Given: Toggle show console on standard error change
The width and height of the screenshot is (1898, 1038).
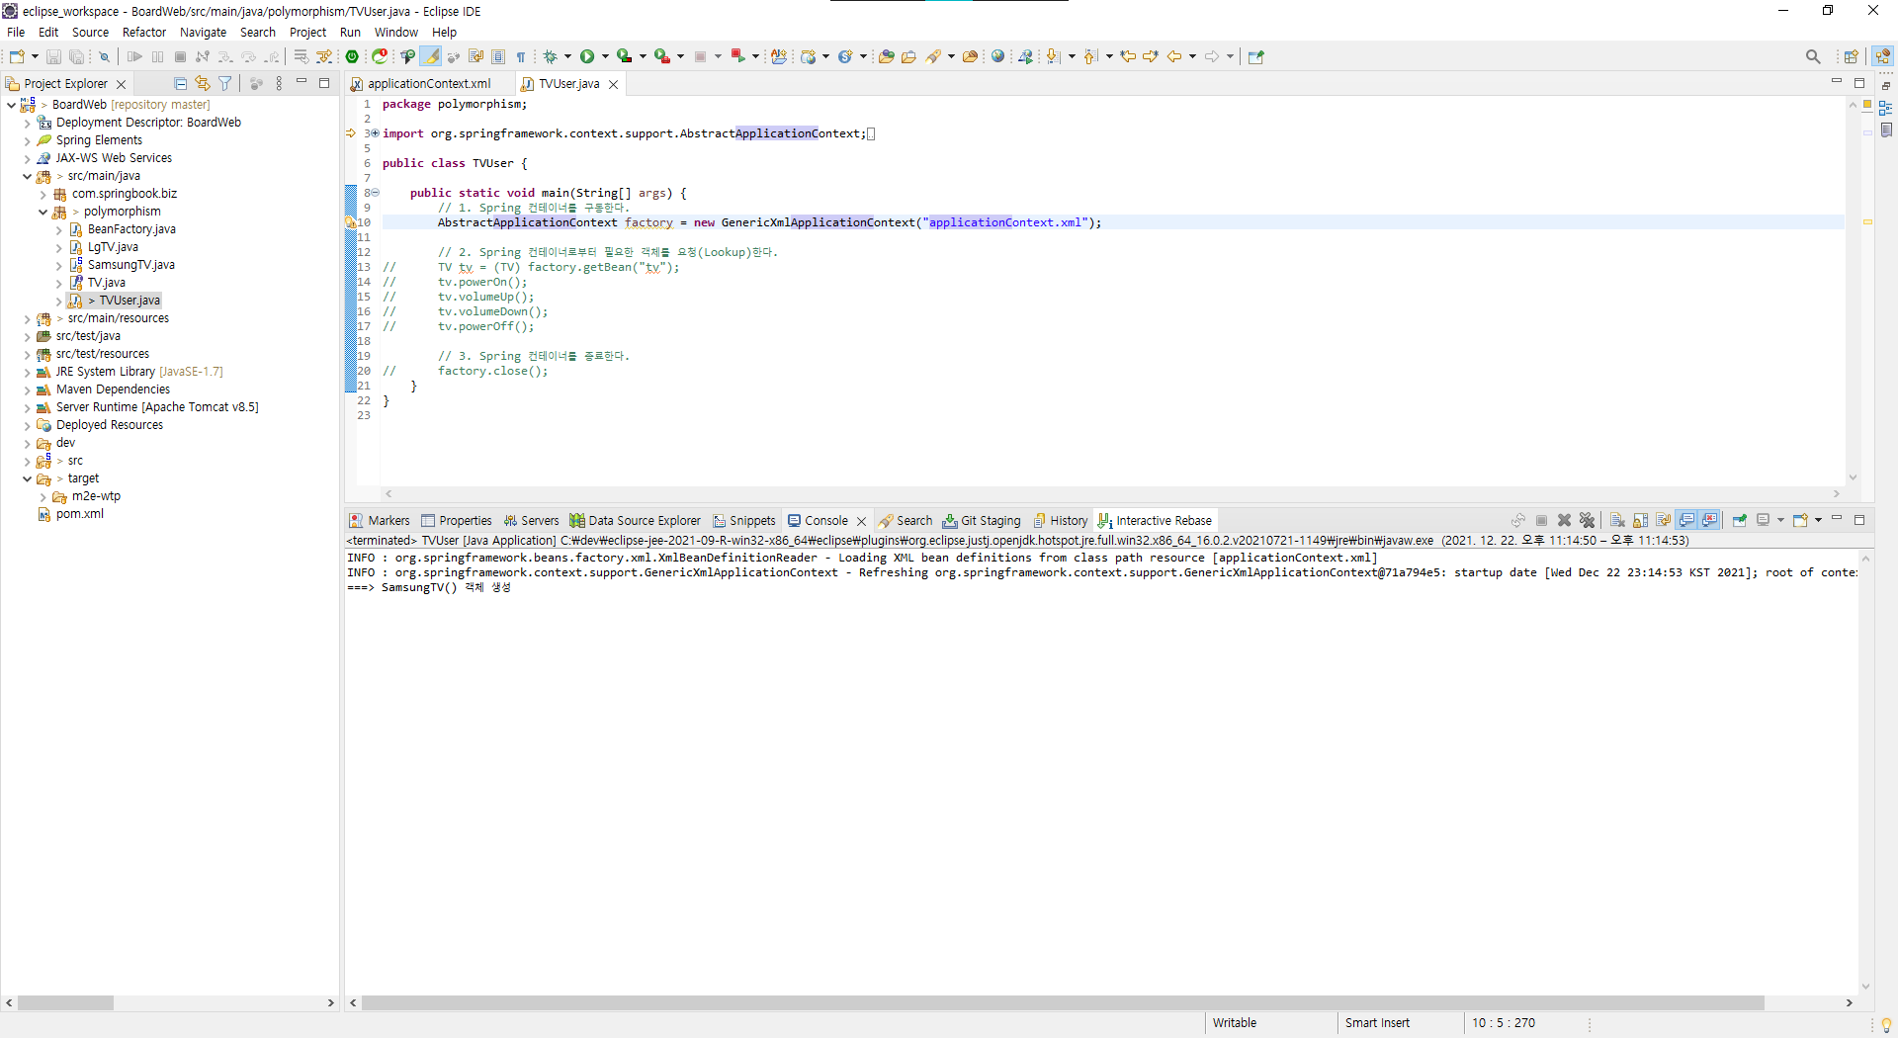Looking at the screenshot, I should (x=1710, y=520).
